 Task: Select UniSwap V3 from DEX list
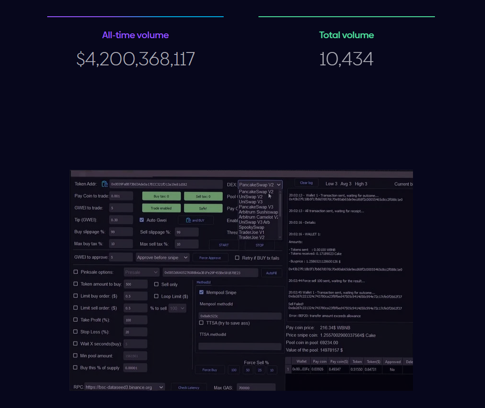[250, 201]
